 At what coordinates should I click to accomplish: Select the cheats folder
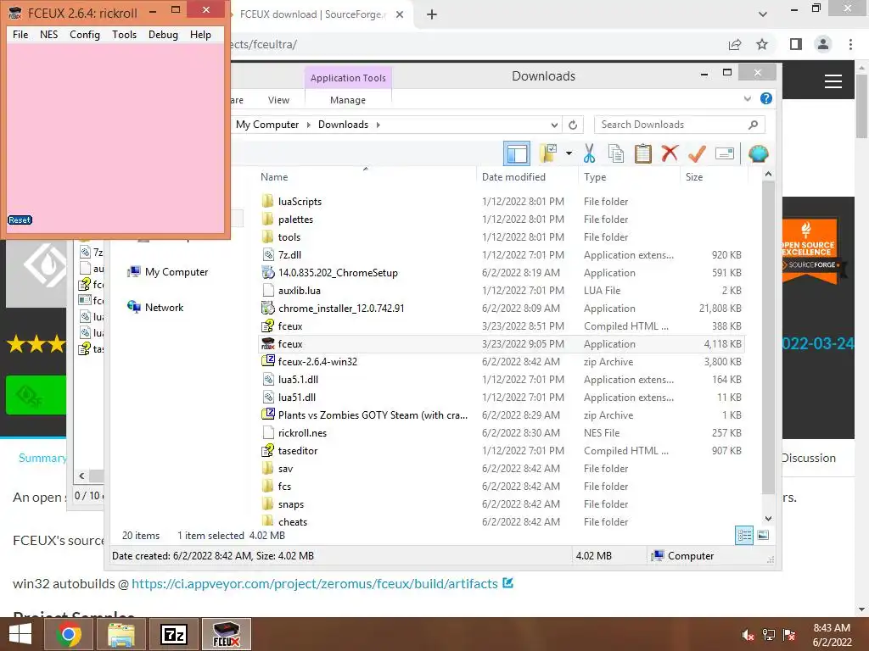tap(293, 521)
